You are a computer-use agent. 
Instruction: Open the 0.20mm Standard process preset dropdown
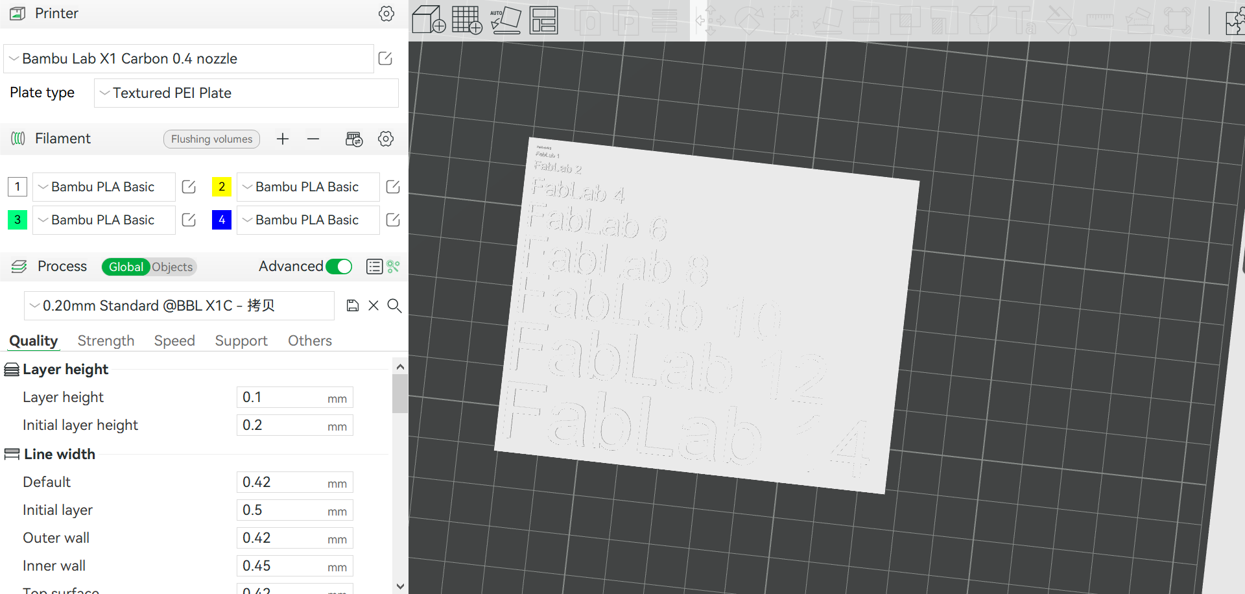[179, 305]
